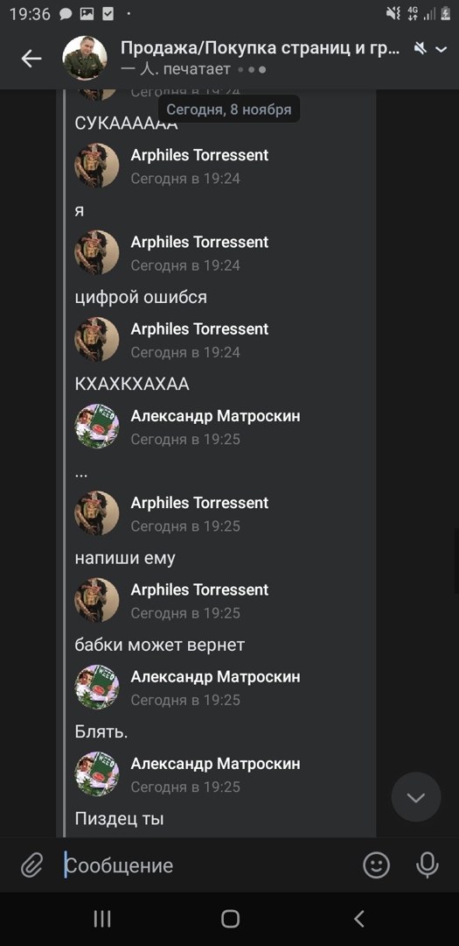Open the chat avatar with officer photo
Viewport: 459px width, 946px height.
tap(85, 59)
